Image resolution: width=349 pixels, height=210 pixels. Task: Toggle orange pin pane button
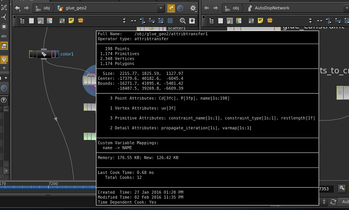(171, 8)
